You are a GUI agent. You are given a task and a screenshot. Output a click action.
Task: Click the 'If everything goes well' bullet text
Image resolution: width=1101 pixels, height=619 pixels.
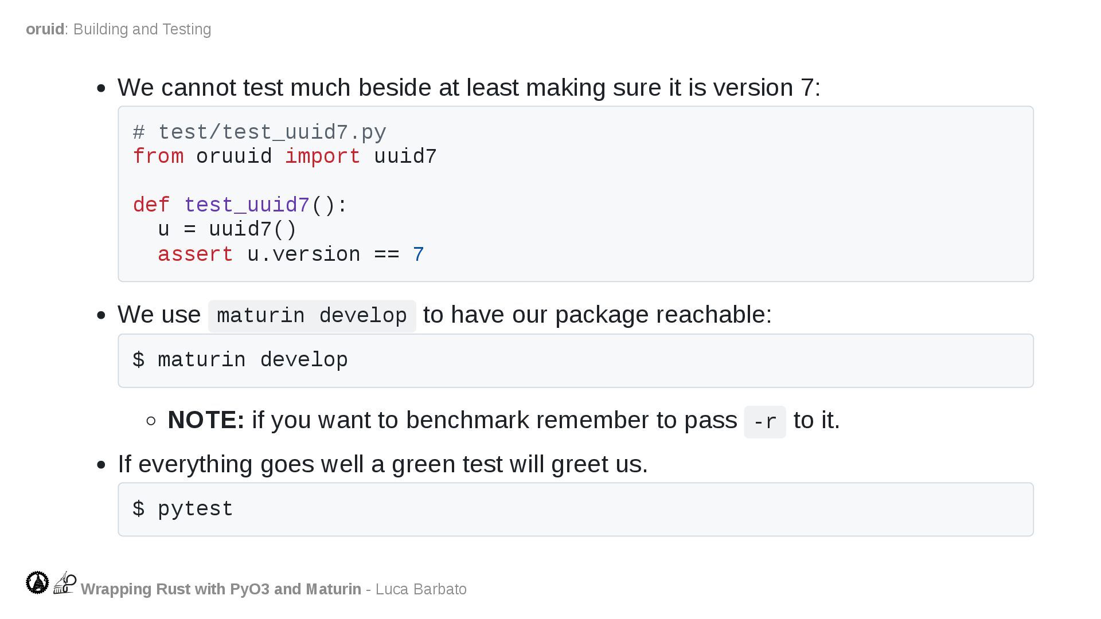click(382, 464)
